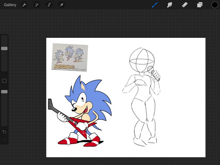Open the Actions wrench menu

click(24, 5)
